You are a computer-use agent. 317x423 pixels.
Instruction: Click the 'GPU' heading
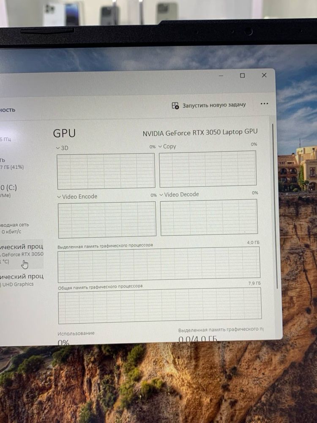click(64, 133)
